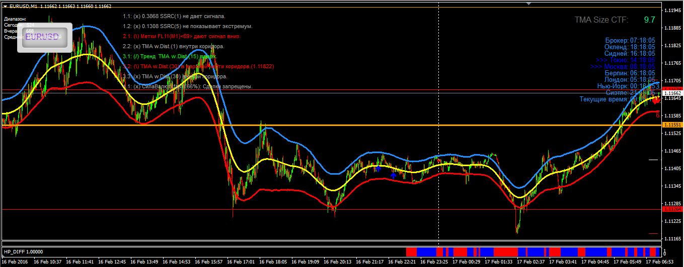Click green line 3.1 Тренд TMA w.Dist.(15)
684x267 pixels.
coord(170,56)
